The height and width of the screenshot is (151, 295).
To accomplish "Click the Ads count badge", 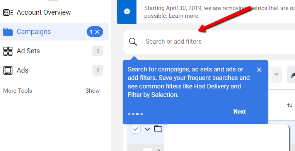I will [x=98, y=70].
